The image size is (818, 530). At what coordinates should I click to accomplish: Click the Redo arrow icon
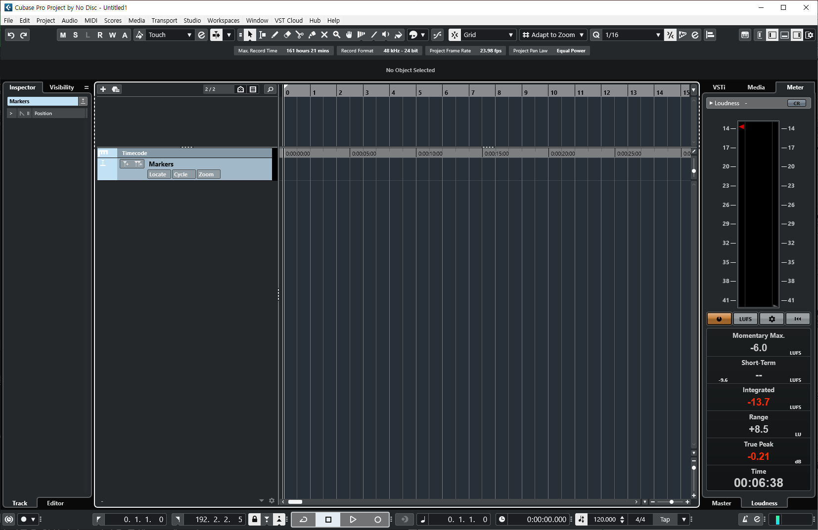(23, 35)
